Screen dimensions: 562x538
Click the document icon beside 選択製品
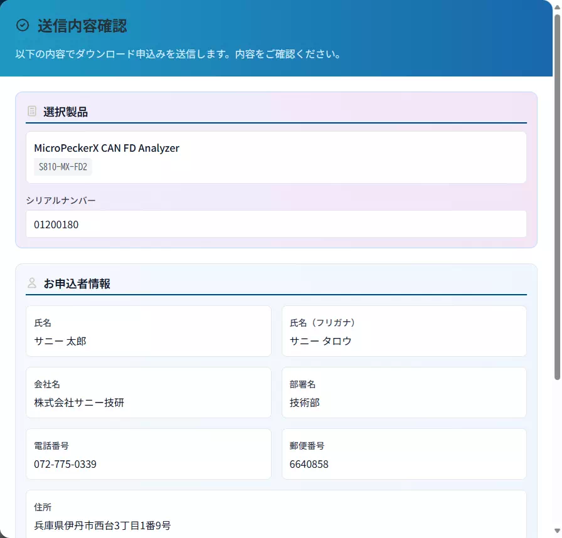click(31, 111)
